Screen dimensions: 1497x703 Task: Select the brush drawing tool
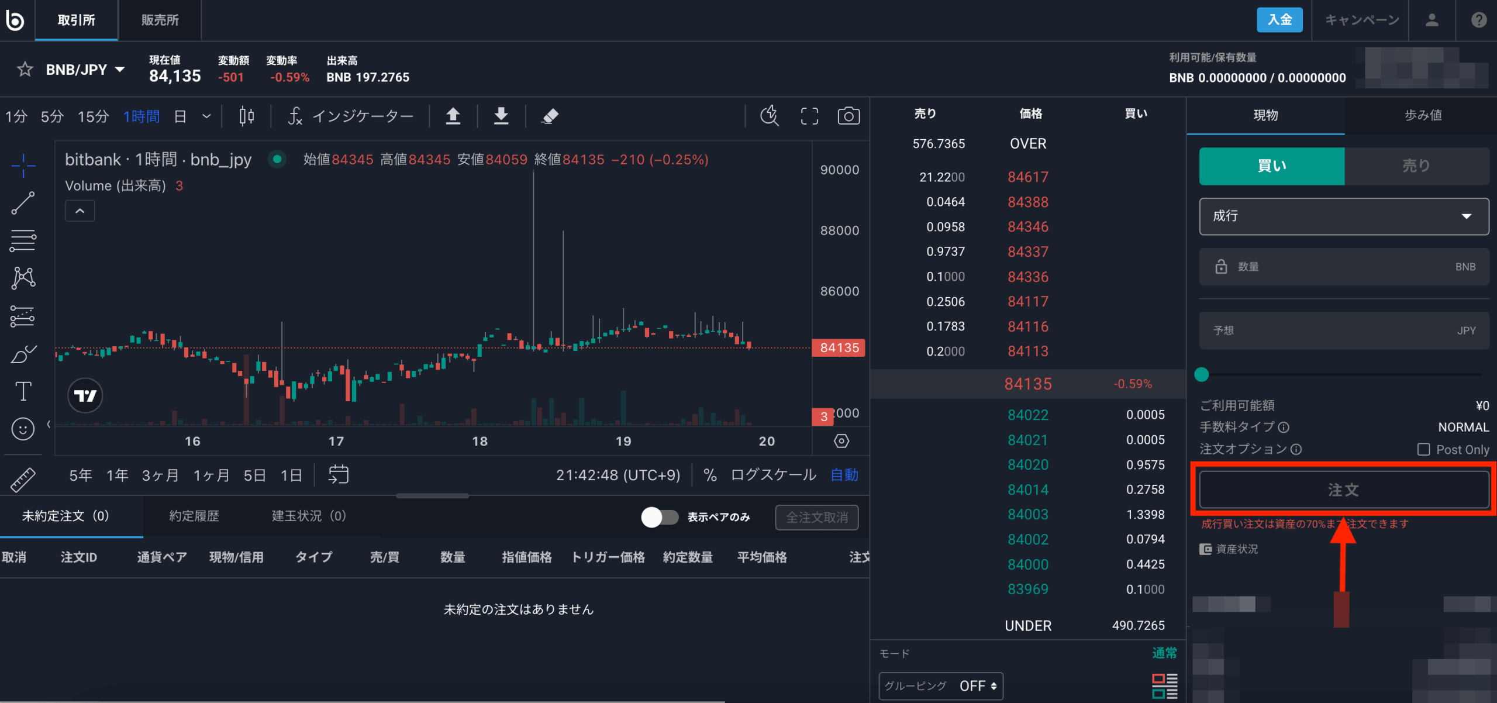coord(23,354)
